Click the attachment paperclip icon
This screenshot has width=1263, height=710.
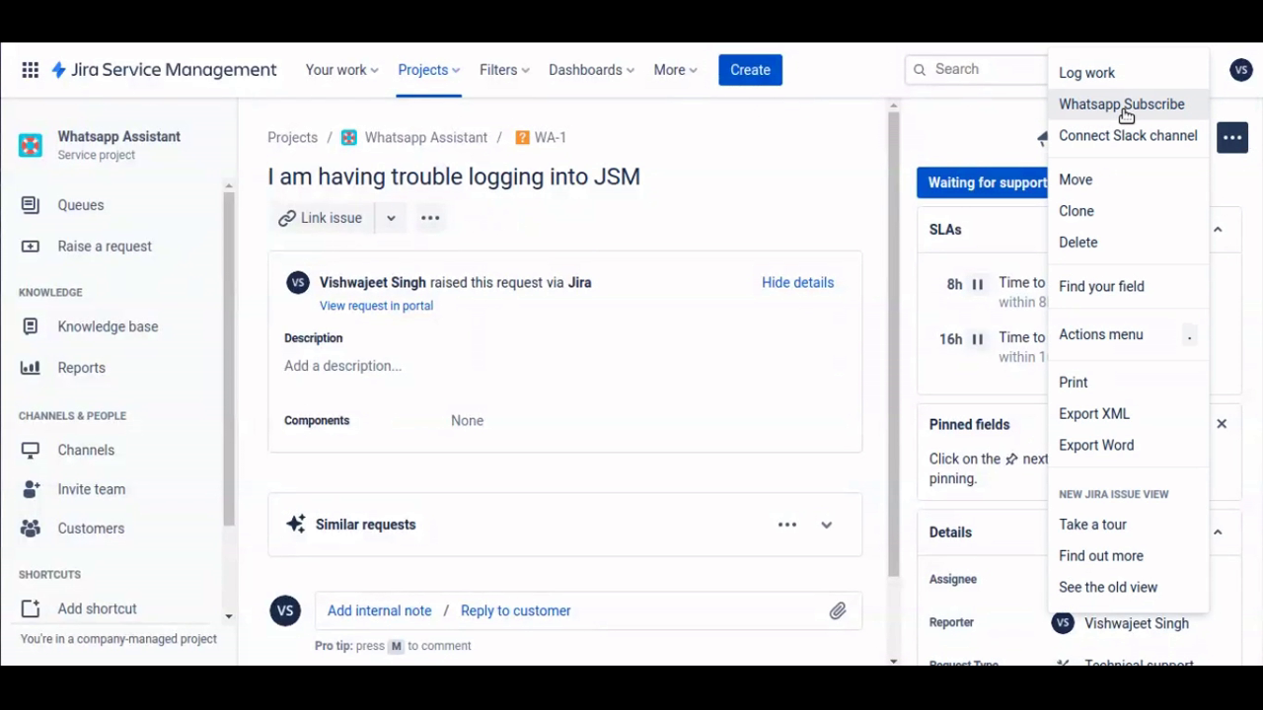point(838,610)
